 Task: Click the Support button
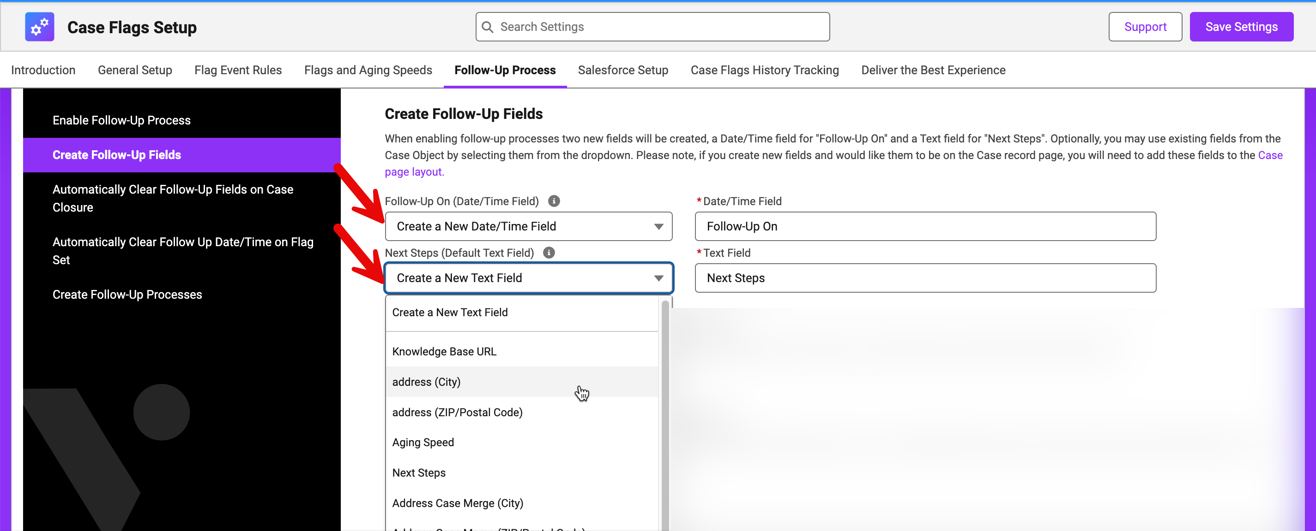pos(1145,27)
